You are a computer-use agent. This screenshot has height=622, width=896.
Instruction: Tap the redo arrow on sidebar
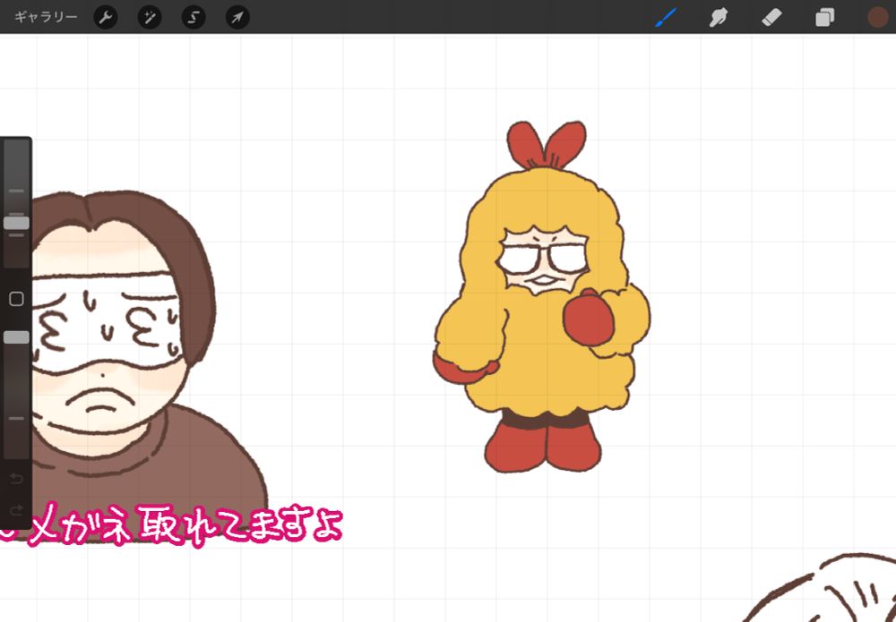click(16, 509)
